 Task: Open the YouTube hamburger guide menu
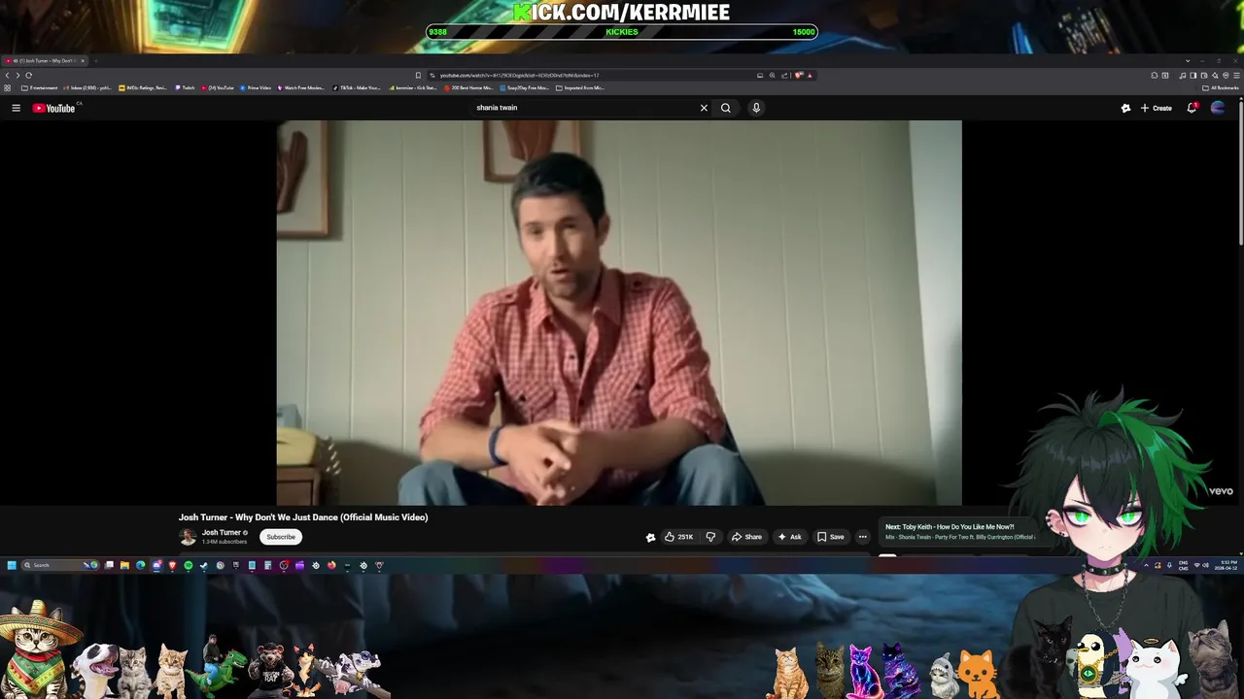coord(16,108)
